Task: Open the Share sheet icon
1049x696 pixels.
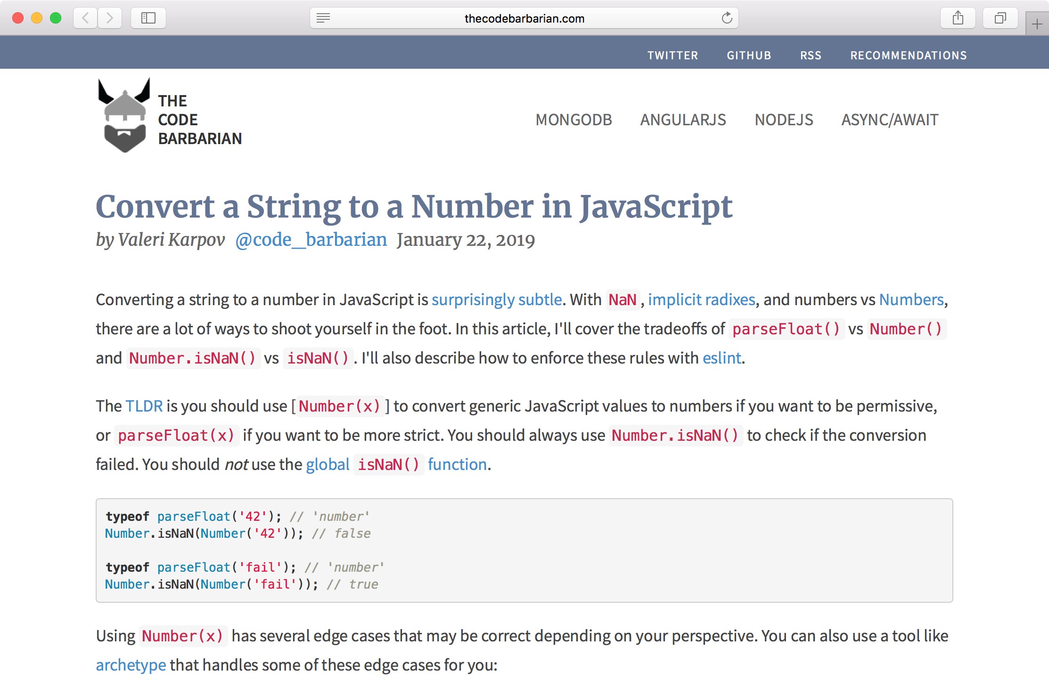Action: [x=958, y=18]
